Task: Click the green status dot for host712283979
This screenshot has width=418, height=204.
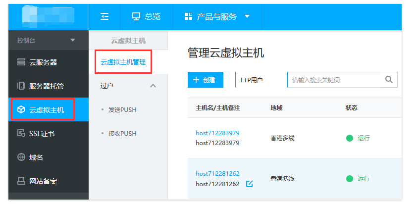Action: click(350, 138)
